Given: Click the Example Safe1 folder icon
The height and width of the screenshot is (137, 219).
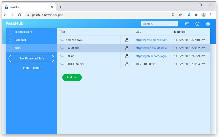Looking at the screenshot, I should 11,32.
